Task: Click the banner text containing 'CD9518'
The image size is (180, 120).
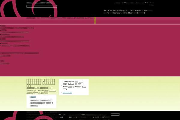Action: [61, 18]
